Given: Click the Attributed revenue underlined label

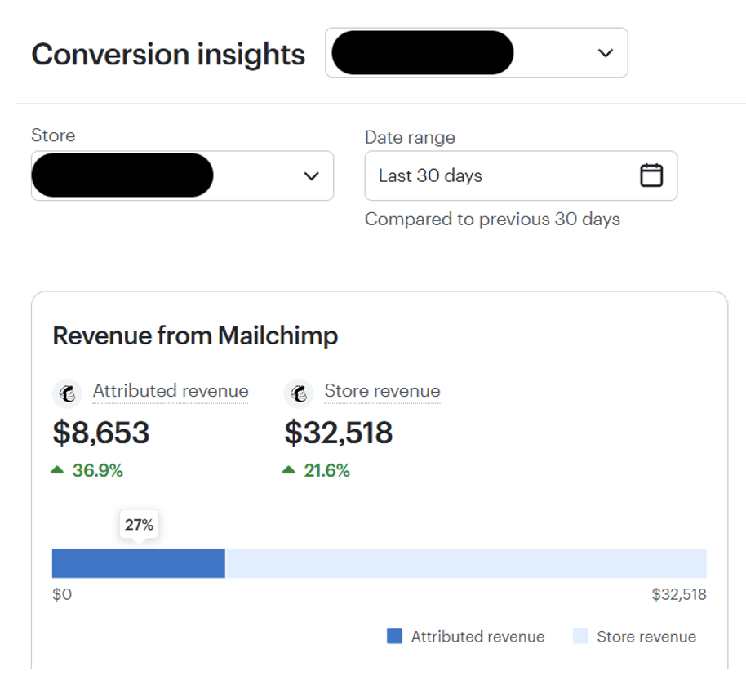Looking at the screenshot, I should (x=171, y=391).
